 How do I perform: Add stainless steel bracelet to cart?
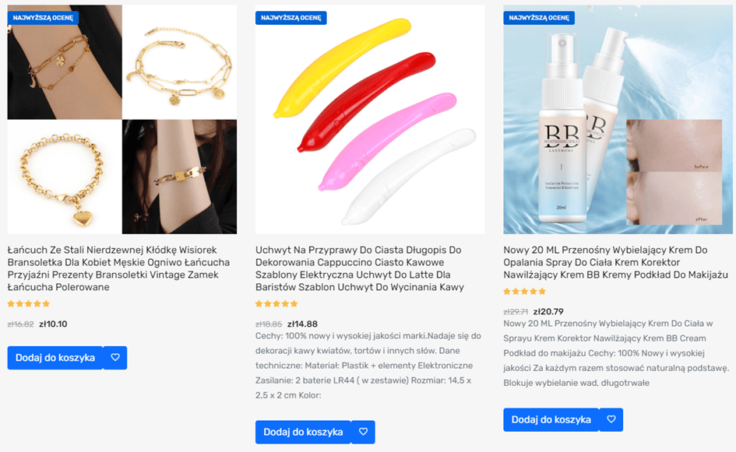(x=55, y=358)
